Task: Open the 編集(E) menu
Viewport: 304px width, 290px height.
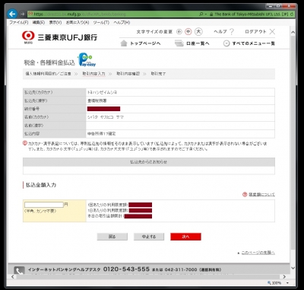Action: (x=39, y=23)
